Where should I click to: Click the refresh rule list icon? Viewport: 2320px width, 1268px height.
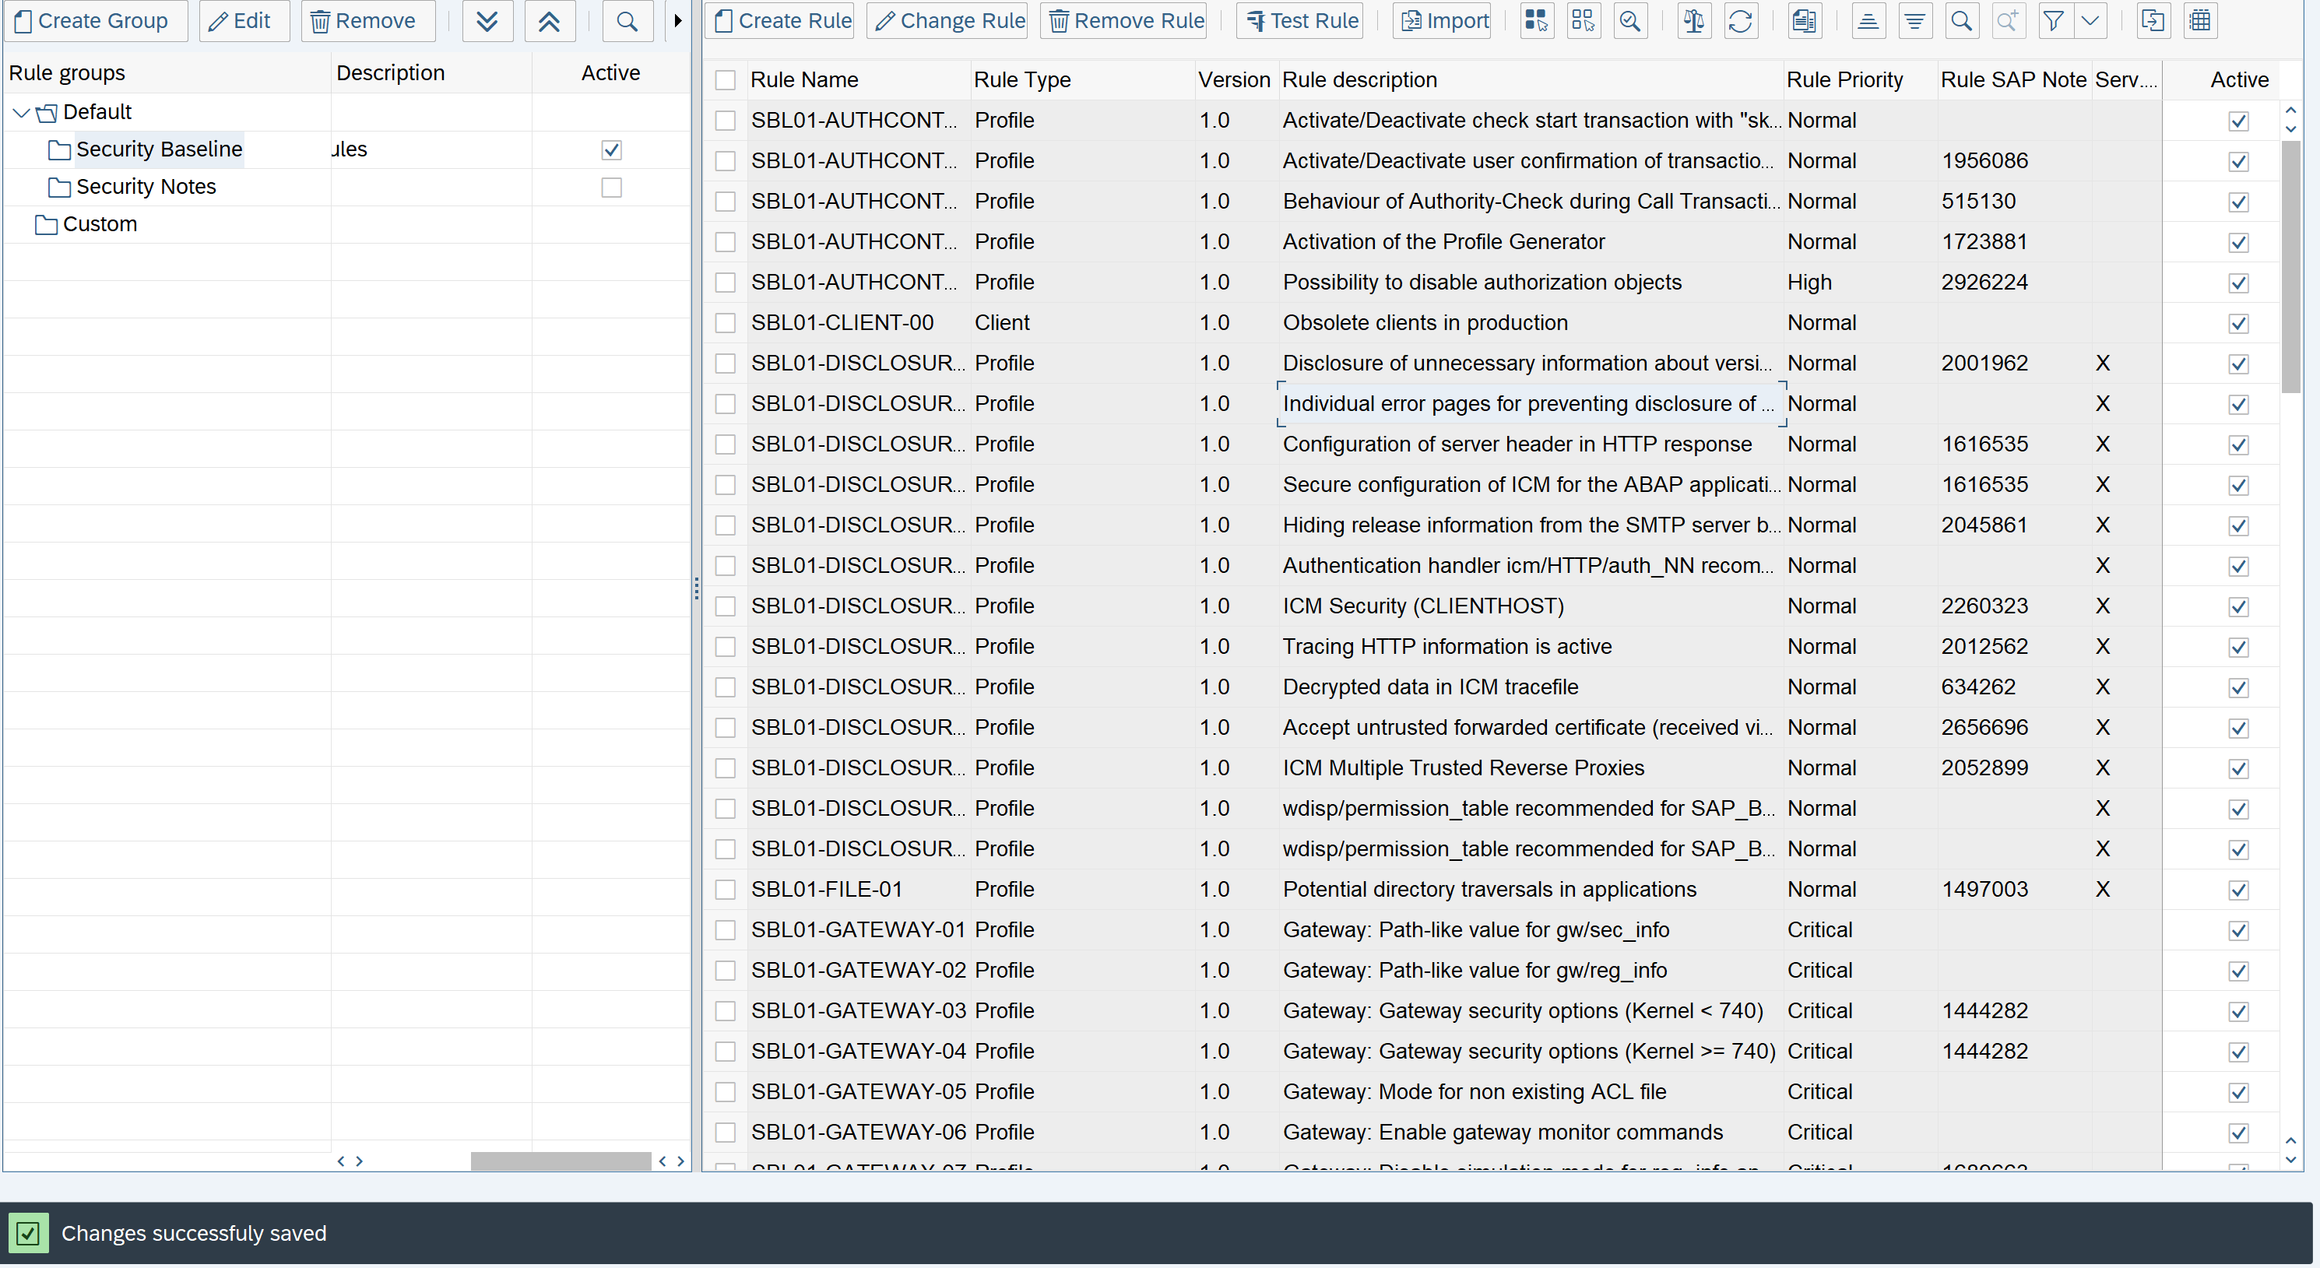[x=1740, y=21]
